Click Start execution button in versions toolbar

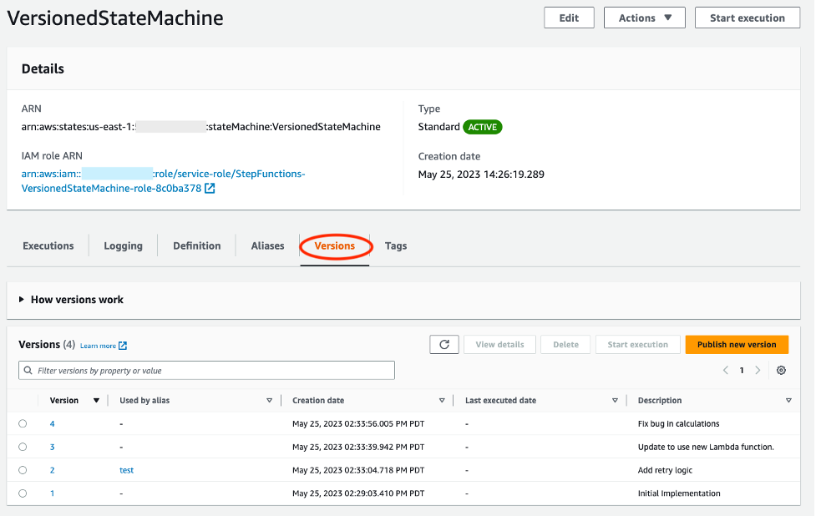click(638, 344)
